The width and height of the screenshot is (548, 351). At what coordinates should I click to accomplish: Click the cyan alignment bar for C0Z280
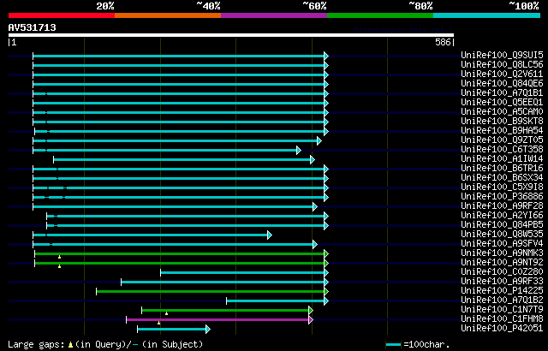pos(242,272)
